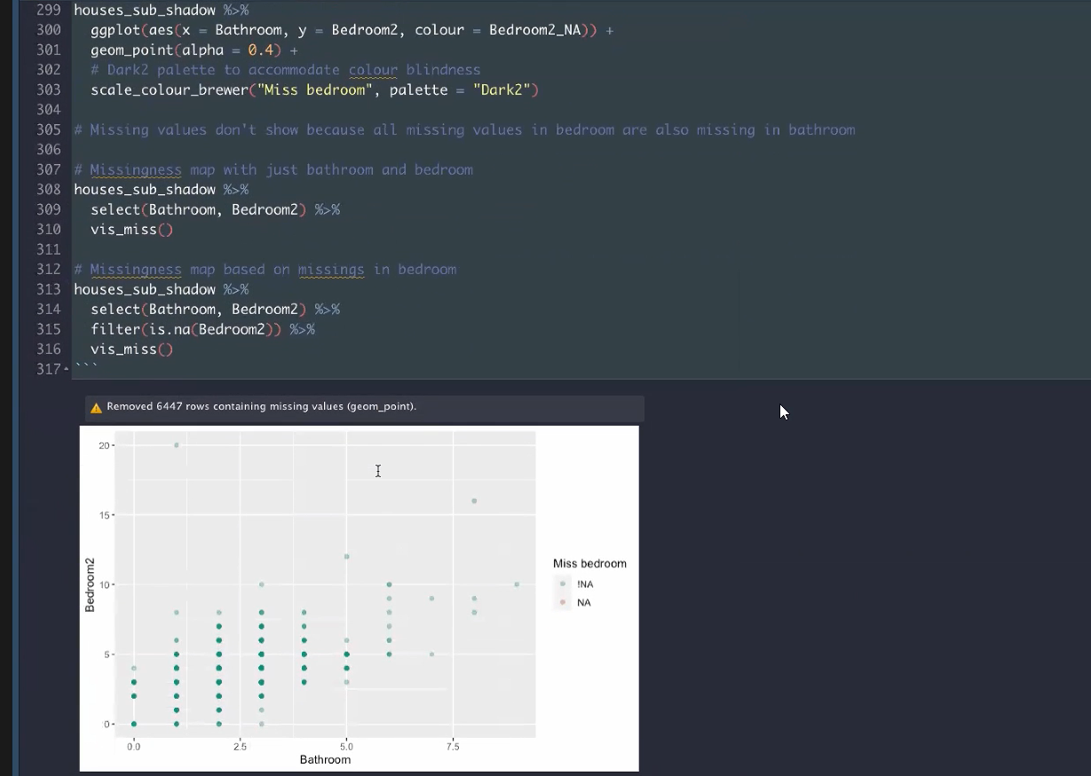
Task: Click line number 308 in the gutter
Action: tap(49, 190)
